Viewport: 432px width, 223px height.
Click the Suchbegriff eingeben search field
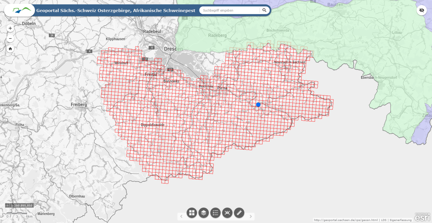click(x=230, y=10)
